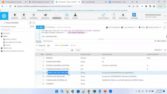The image size is (167, 94).
Task: Go to the Worksheets page
Action: tap(57, 16)
